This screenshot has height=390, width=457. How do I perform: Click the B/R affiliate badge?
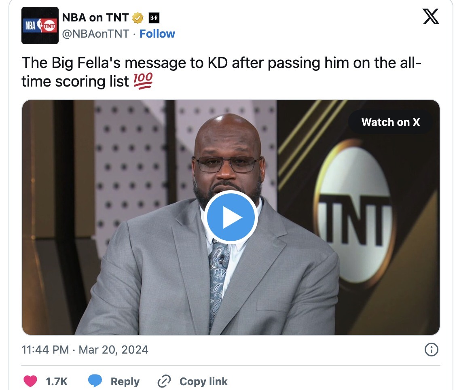tap(154, 18)
